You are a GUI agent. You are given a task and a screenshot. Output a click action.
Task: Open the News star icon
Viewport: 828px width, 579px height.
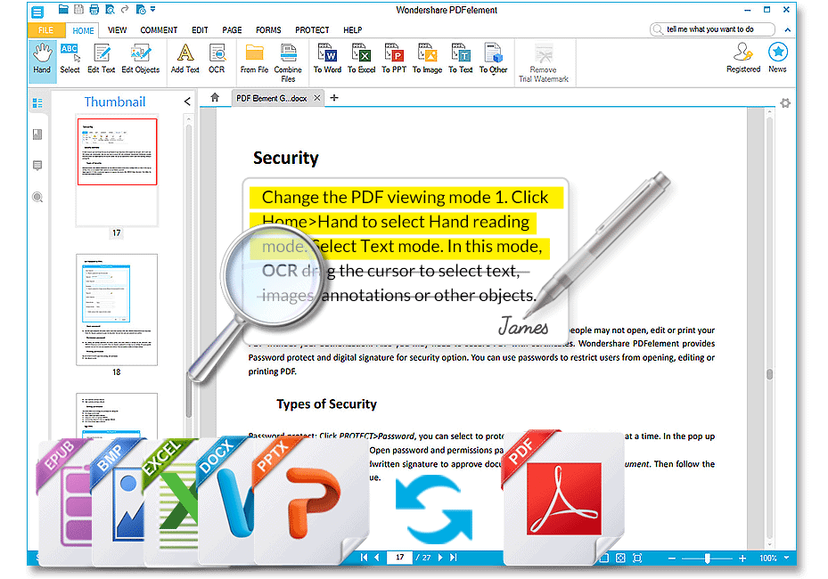[x=777, y=58]
